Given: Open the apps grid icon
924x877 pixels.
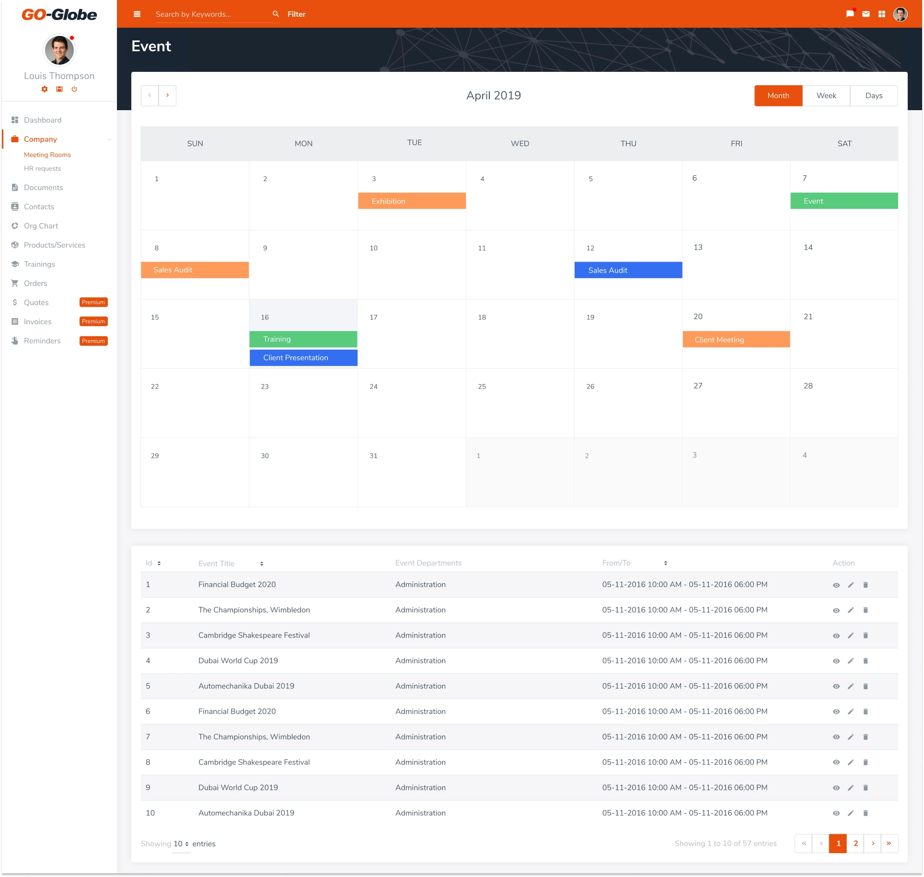Looking at the screenshot, I should click(x=881, y=14).
